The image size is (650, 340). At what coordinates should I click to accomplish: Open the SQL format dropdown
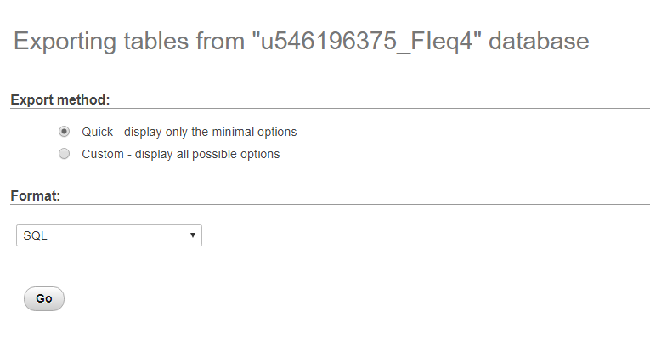point(109,235)
